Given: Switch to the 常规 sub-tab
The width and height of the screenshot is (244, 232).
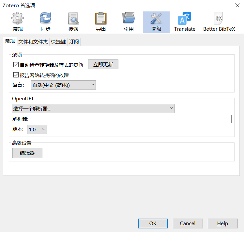Looking at the screenshot, I should point(10,41).
